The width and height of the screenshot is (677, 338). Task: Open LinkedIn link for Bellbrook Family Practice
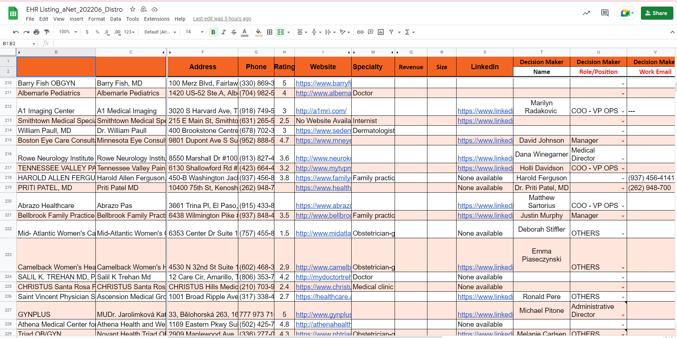tap(485, 215)
